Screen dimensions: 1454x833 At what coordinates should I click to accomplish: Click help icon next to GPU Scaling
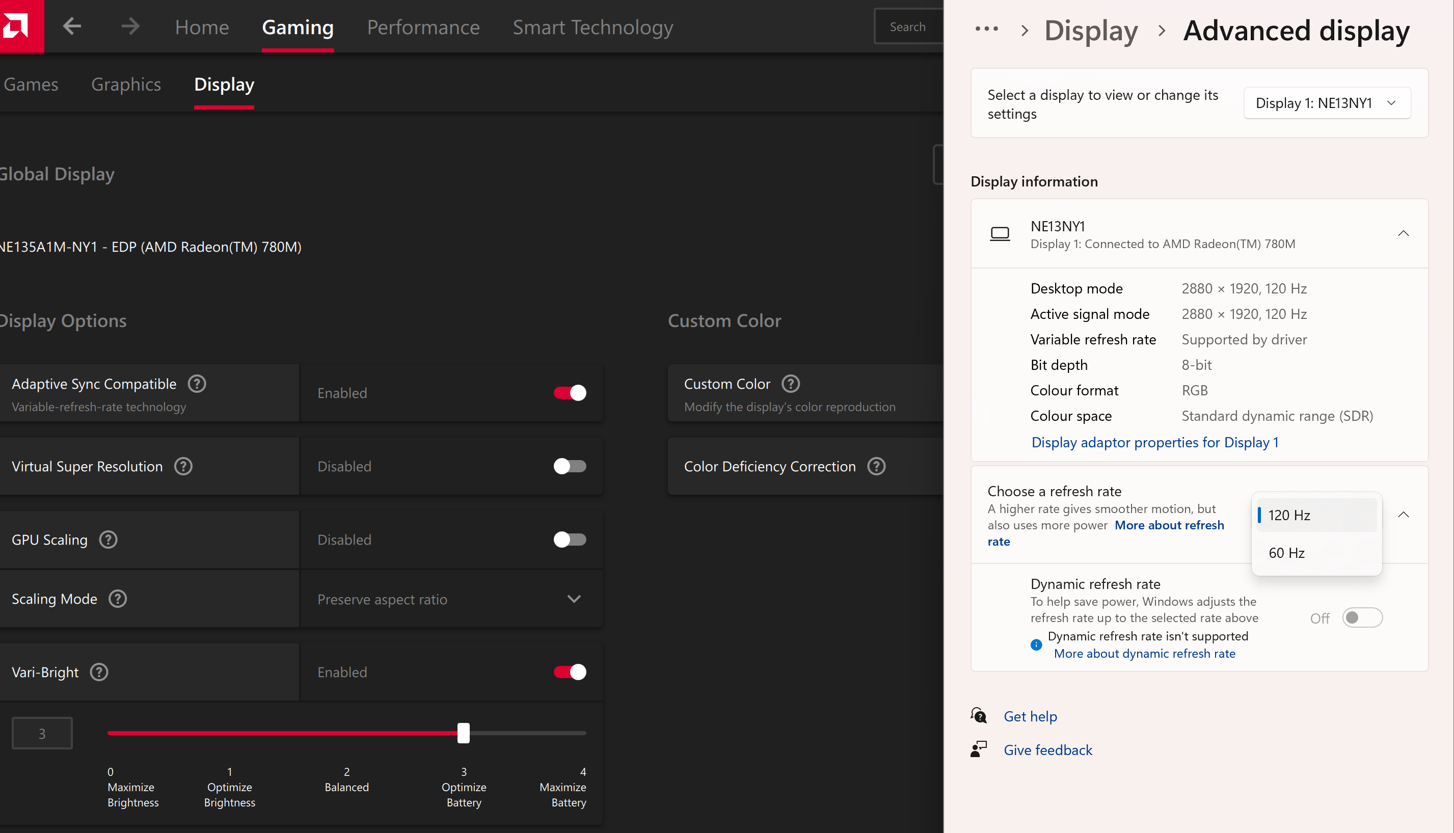coord(108,540)
